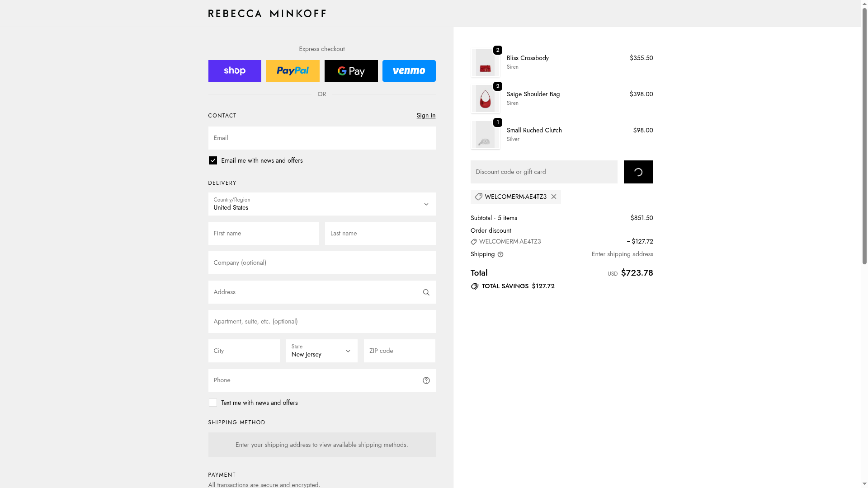Click the Discount code or gift card field

(543, 172)
